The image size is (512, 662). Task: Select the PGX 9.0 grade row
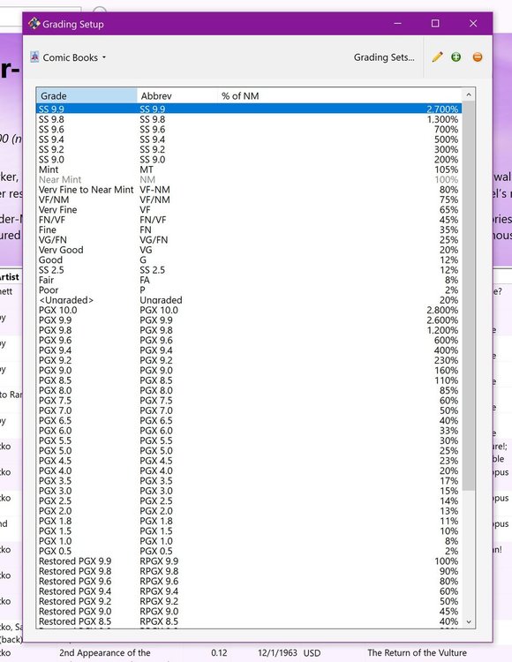[249, 370]
